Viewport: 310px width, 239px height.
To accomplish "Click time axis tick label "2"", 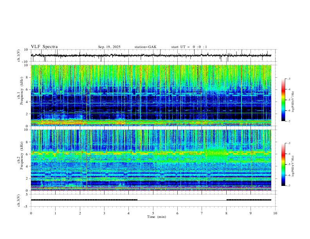I will (80, 213).
